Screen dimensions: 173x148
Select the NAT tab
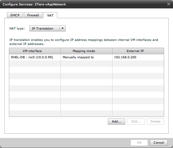point(50,15)
